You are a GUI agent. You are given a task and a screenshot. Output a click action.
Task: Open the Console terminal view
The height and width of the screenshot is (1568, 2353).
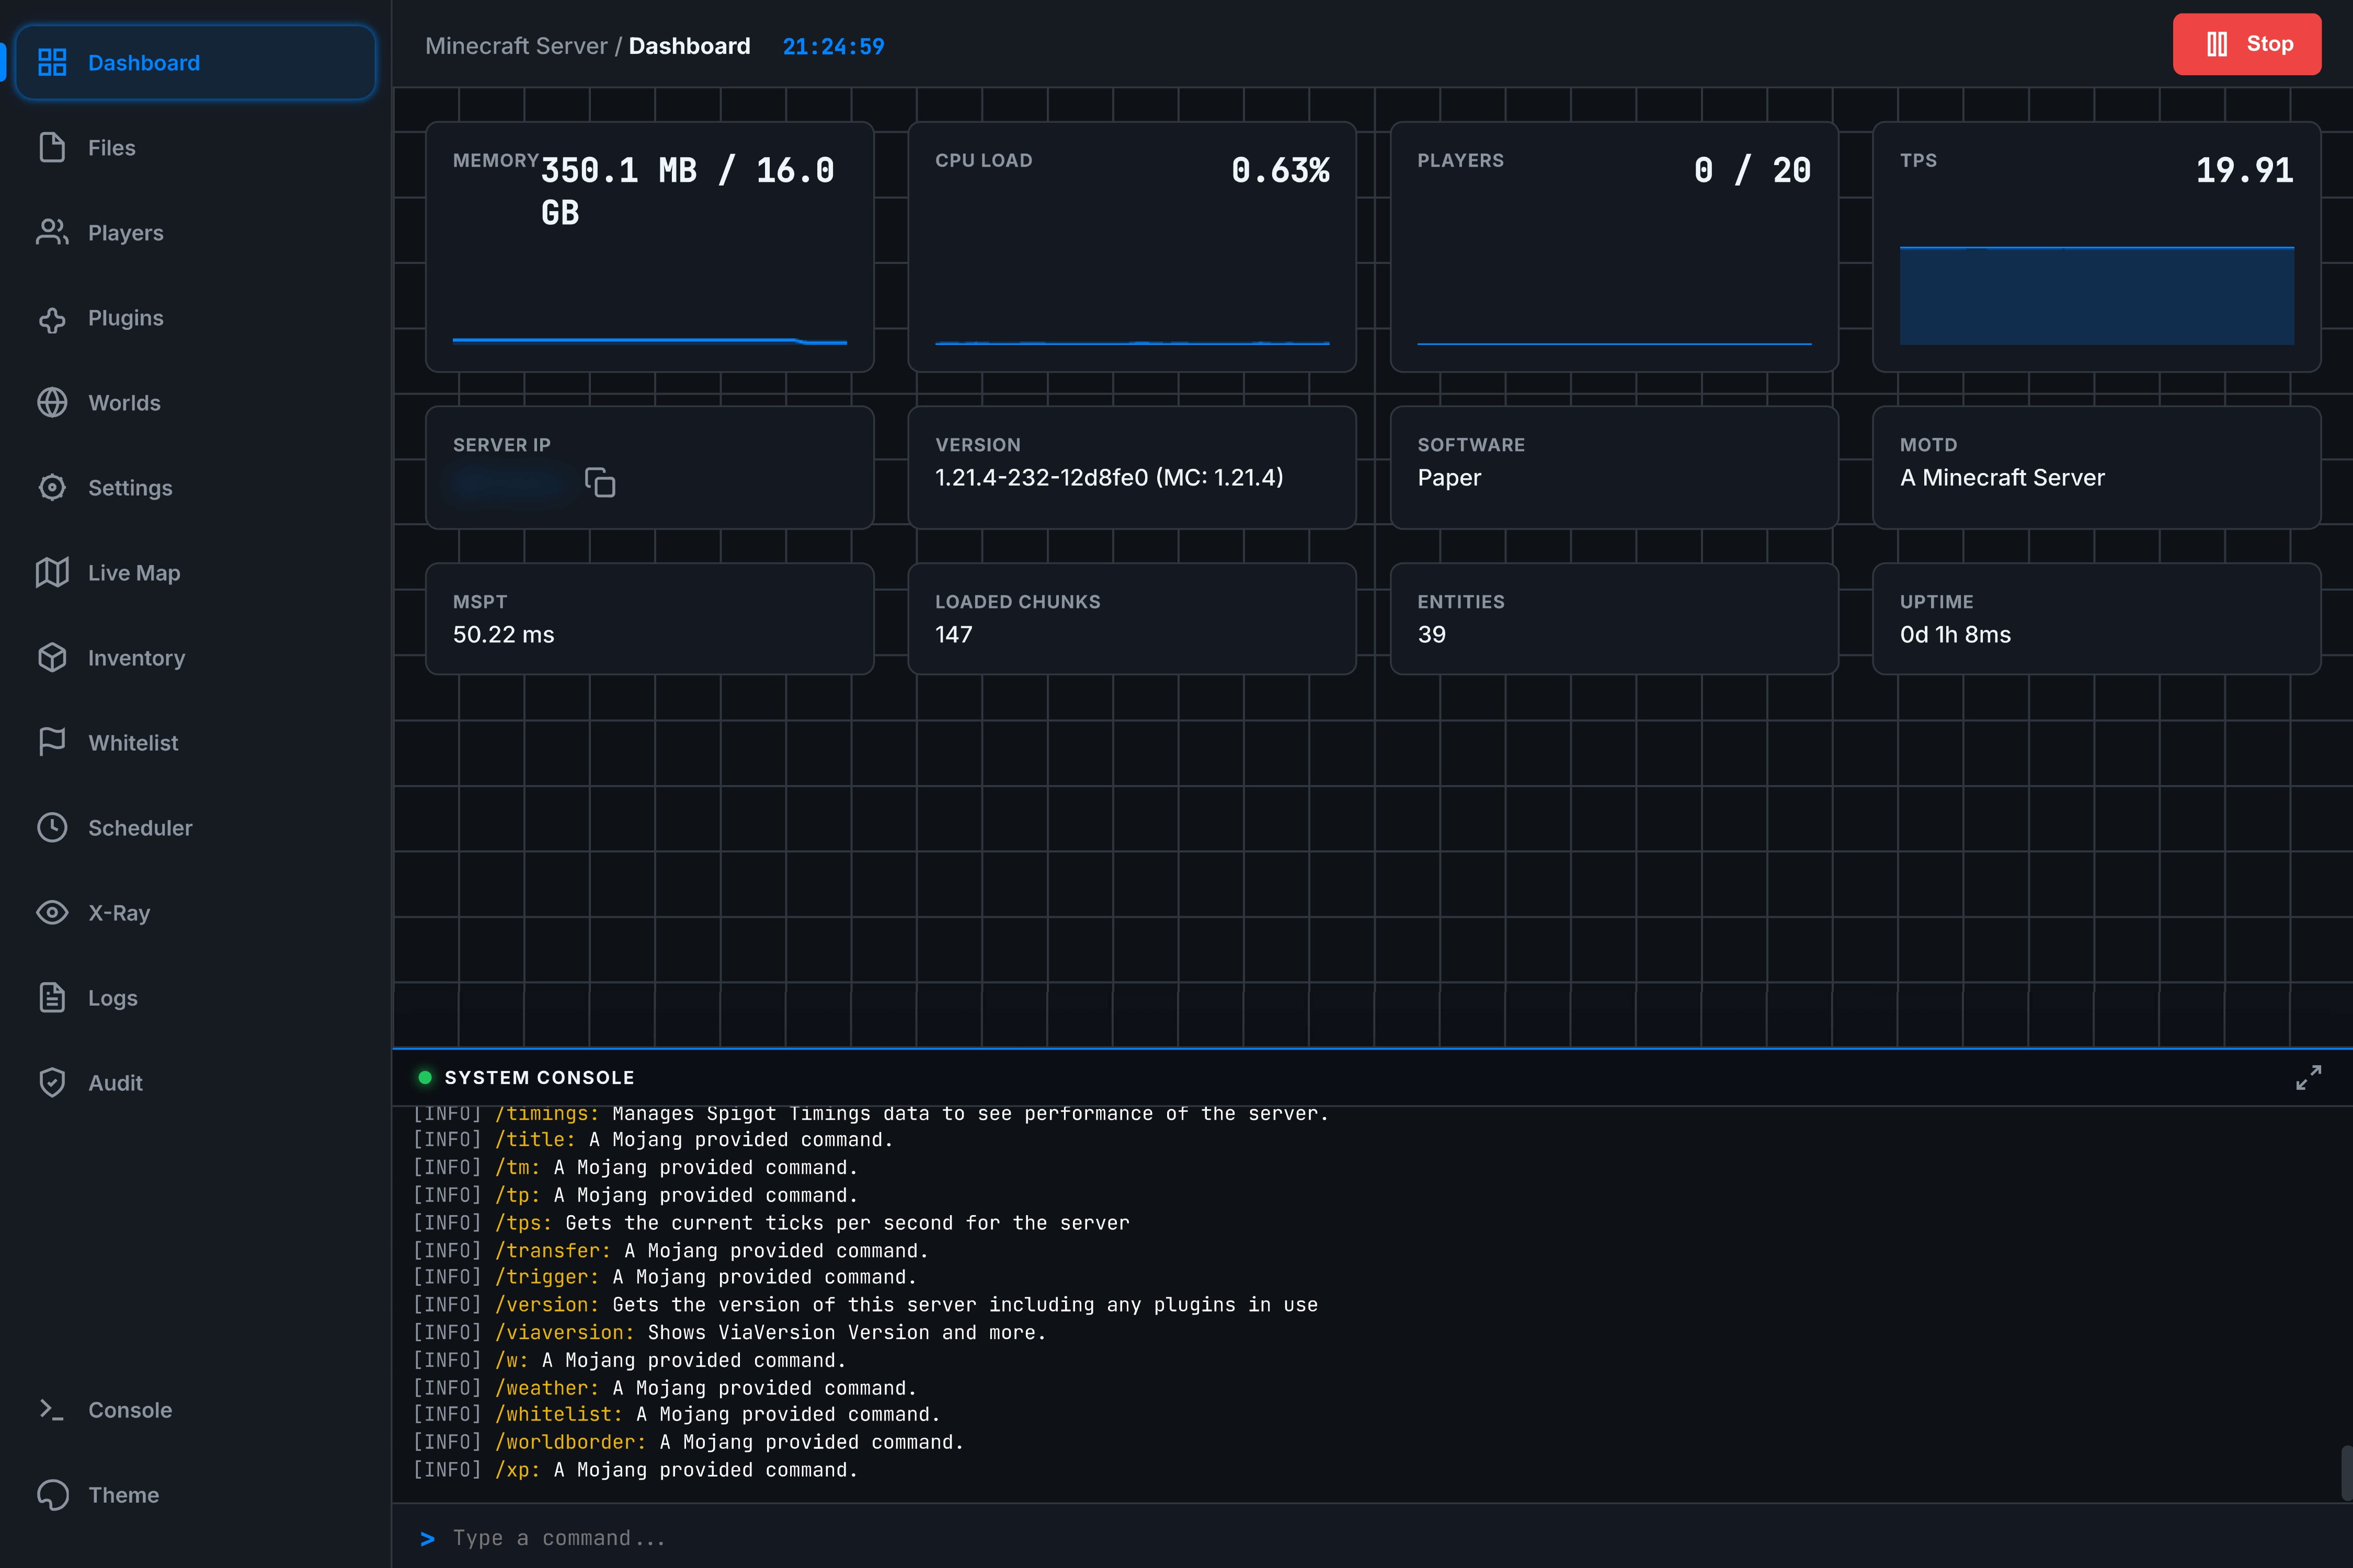click(130, 1409)
